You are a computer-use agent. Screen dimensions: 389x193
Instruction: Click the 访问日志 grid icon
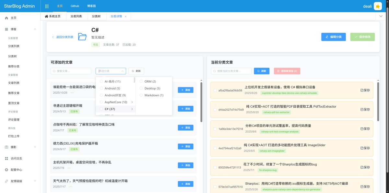coord(6,159)
